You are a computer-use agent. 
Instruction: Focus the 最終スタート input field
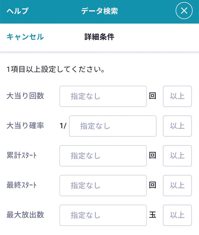103,186
